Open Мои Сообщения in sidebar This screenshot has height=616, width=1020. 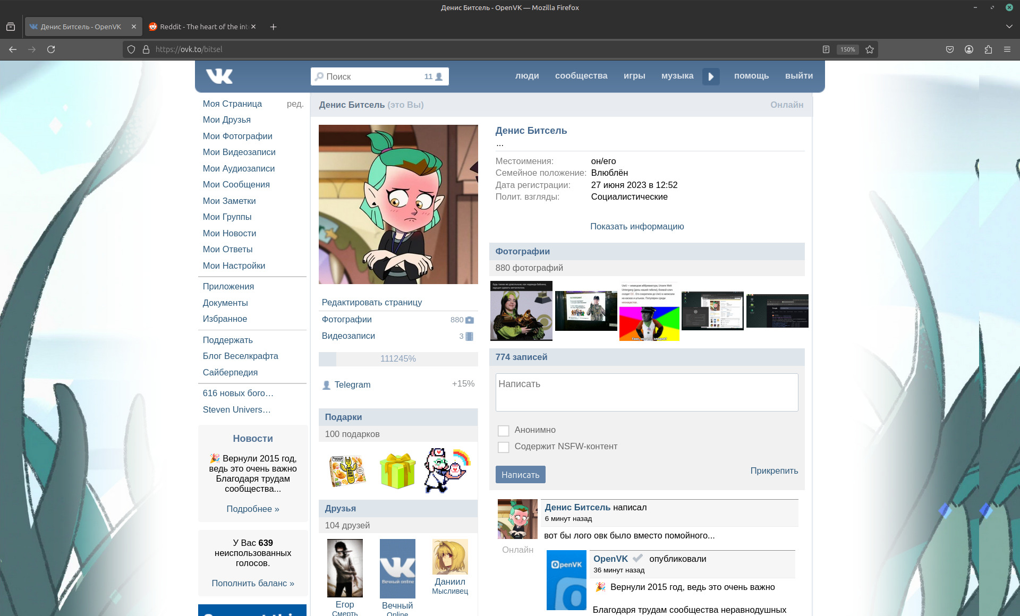236,184
